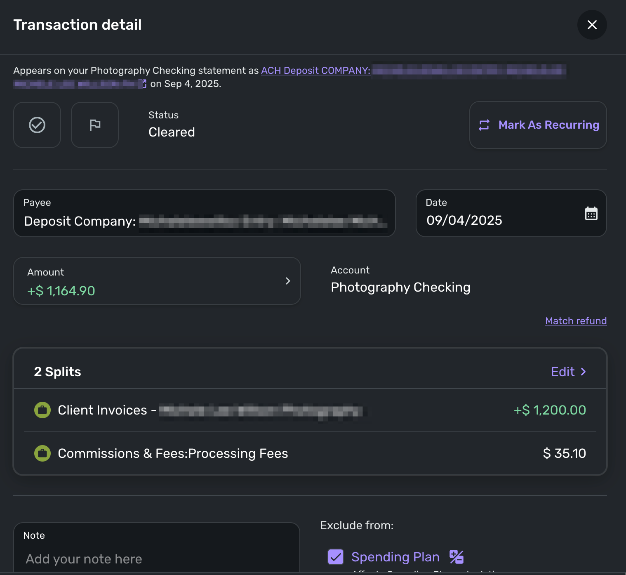Click the Client Invoices category briefcase icon
The image size is (626, 575).
pyautogui.click(x=42, y=410)
